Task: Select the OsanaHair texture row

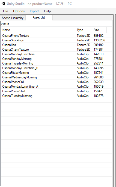Action: pos(56,45)
